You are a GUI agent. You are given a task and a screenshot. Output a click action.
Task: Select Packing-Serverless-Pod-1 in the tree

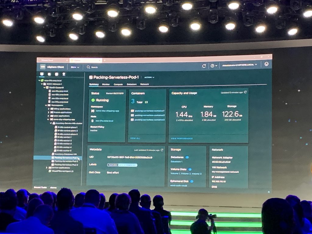(x=58, y=158)
